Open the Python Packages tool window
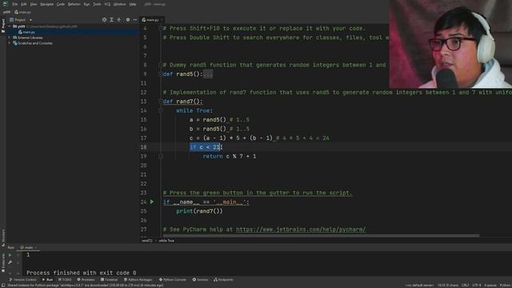The width and height of the screenshot is (512, 288). (138, 280)
